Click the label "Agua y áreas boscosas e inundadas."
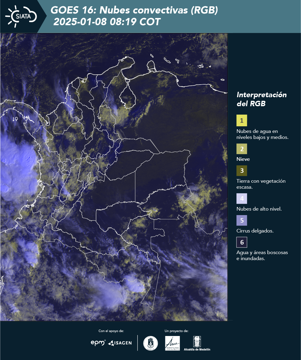Screen dimensions: 301x360 (262, 256)
